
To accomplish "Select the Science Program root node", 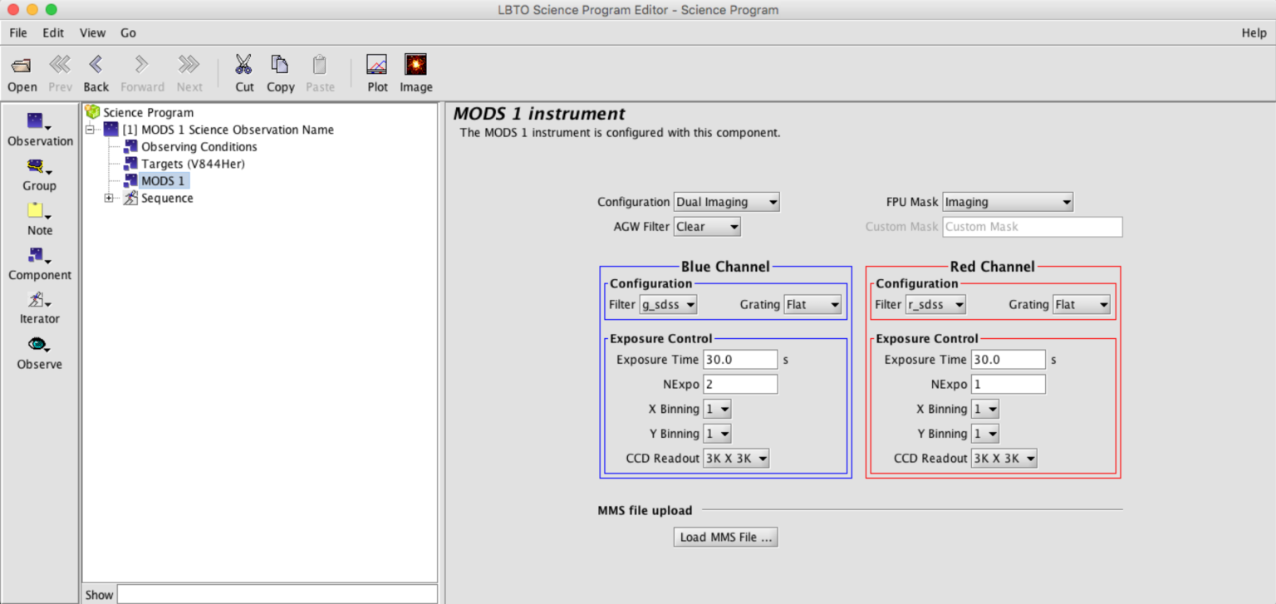I will tap(140, 112).
